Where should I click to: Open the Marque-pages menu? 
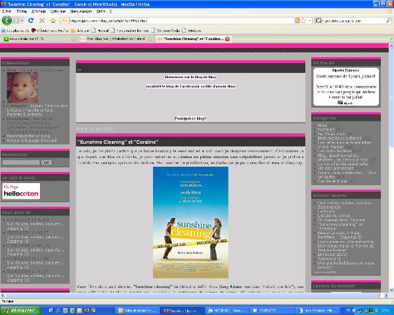click(x=81, y=11)
